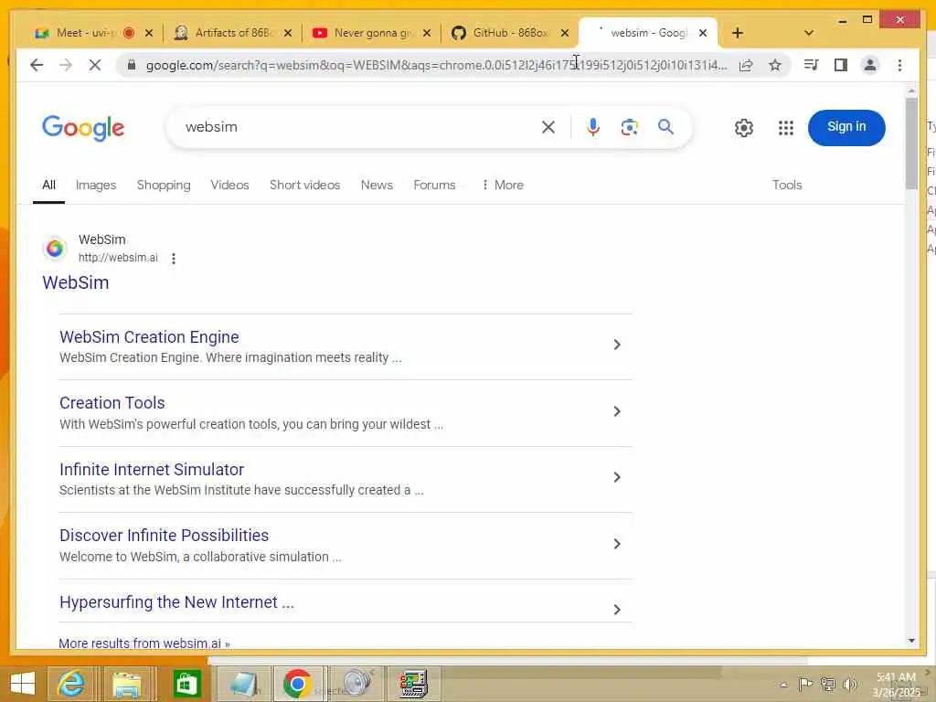This screenshot has height=702, width=936.
Task: Start voice search with the microphone
Action: tap(592, 127)
